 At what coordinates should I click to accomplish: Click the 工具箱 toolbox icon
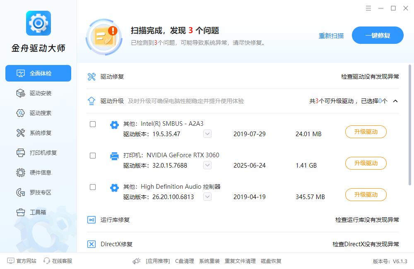[21, 212]
